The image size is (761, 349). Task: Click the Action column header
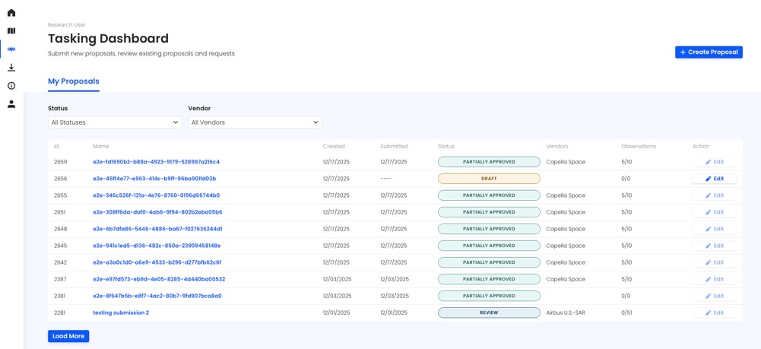701,146
